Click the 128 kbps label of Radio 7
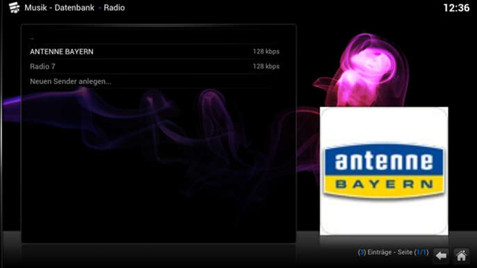Screen dimensions: 477x268 click(266, 67)
